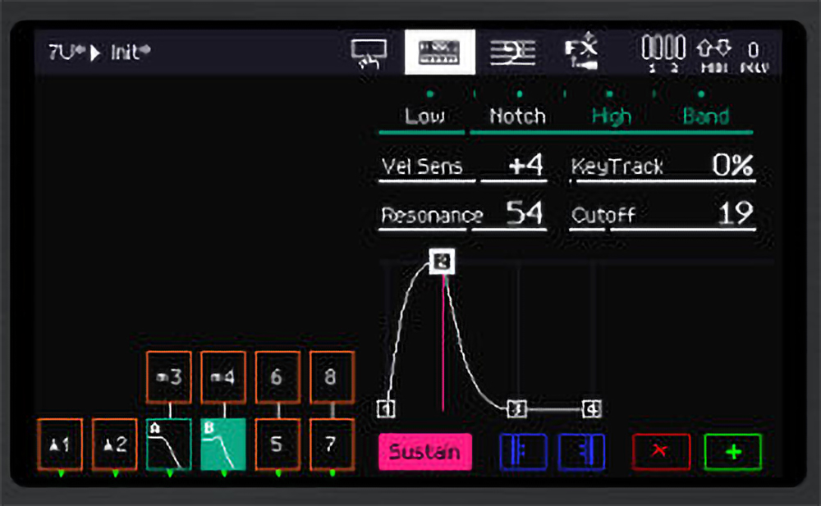This screenshot has width=821, height=506.
Task: Set envelope loop end marker button
Action: pyautogui.click(x=581, y=452)
